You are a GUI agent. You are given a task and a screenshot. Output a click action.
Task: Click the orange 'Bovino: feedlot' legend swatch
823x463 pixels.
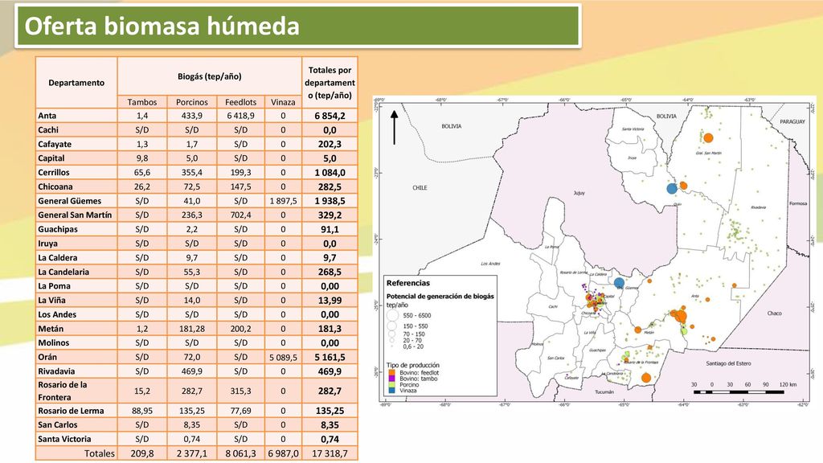click(391, 373)
